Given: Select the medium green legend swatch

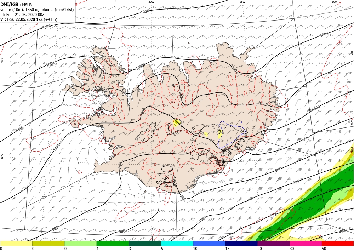Looking at the screenshot, I should pyautogui.click(x=113, y=244).
